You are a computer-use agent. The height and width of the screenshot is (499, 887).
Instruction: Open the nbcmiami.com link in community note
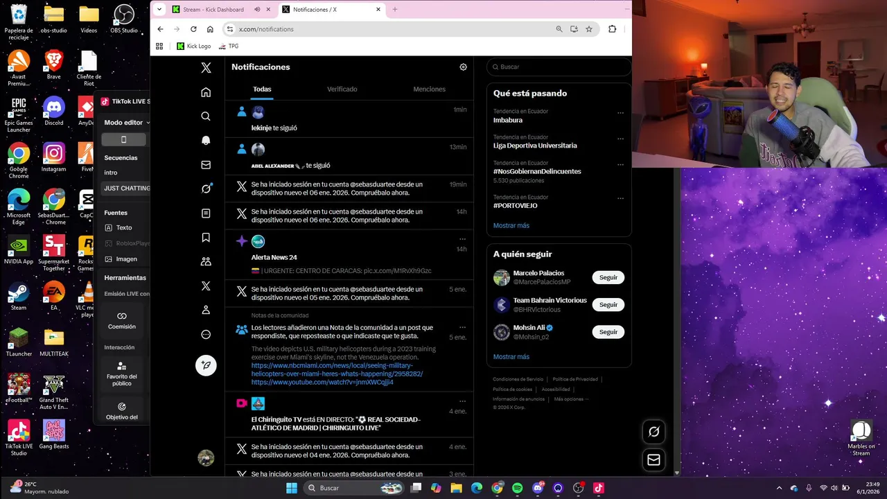click(337, 370)
